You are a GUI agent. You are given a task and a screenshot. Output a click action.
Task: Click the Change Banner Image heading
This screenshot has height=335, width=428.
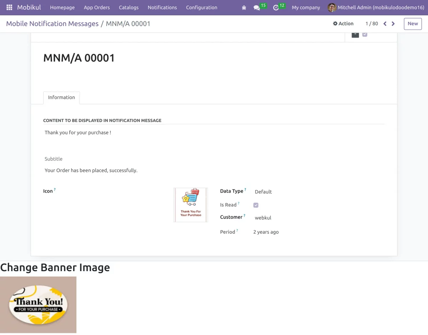(55, 268)
